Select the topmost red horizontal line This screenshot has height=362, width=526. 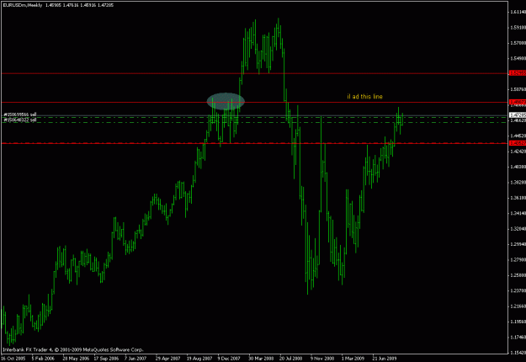pos(255,73)
